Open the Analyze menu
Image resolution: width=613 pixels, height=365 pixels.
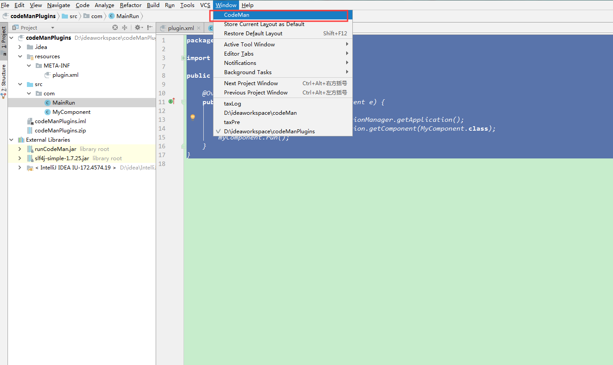click(105, 5)
